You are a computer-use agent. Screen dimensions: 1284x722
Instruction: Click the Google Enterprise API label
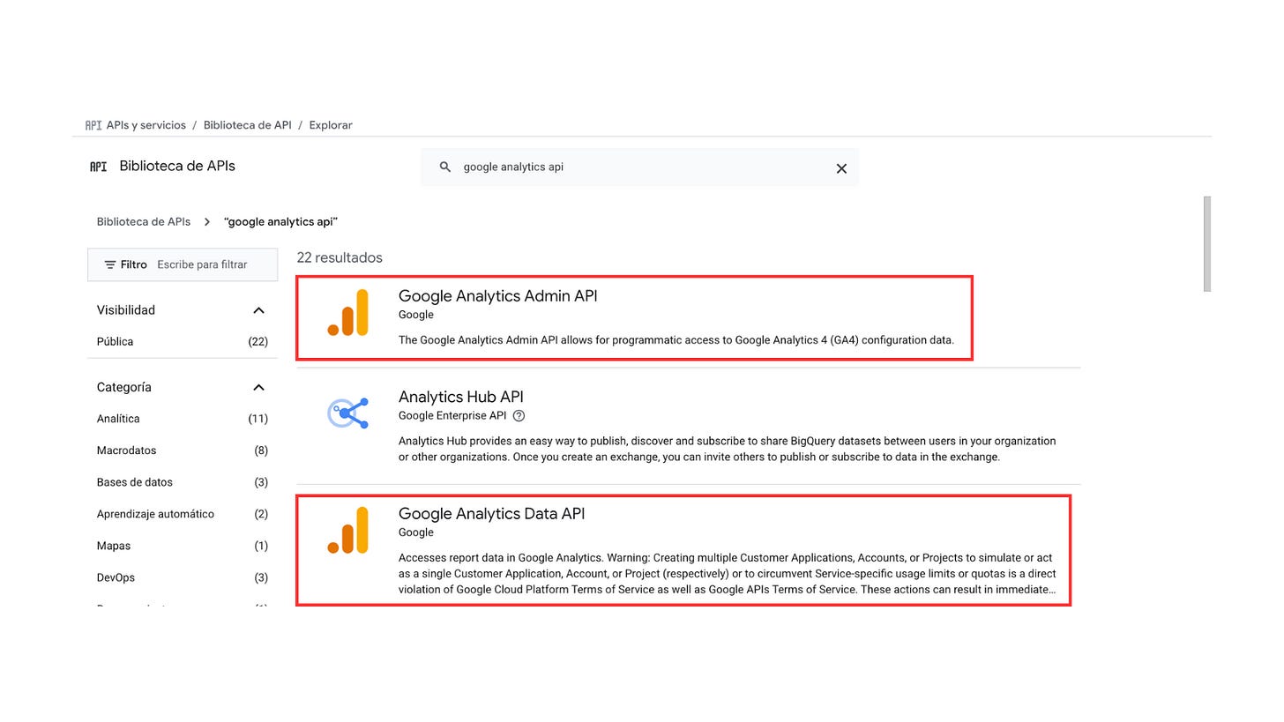coord(452,416)
